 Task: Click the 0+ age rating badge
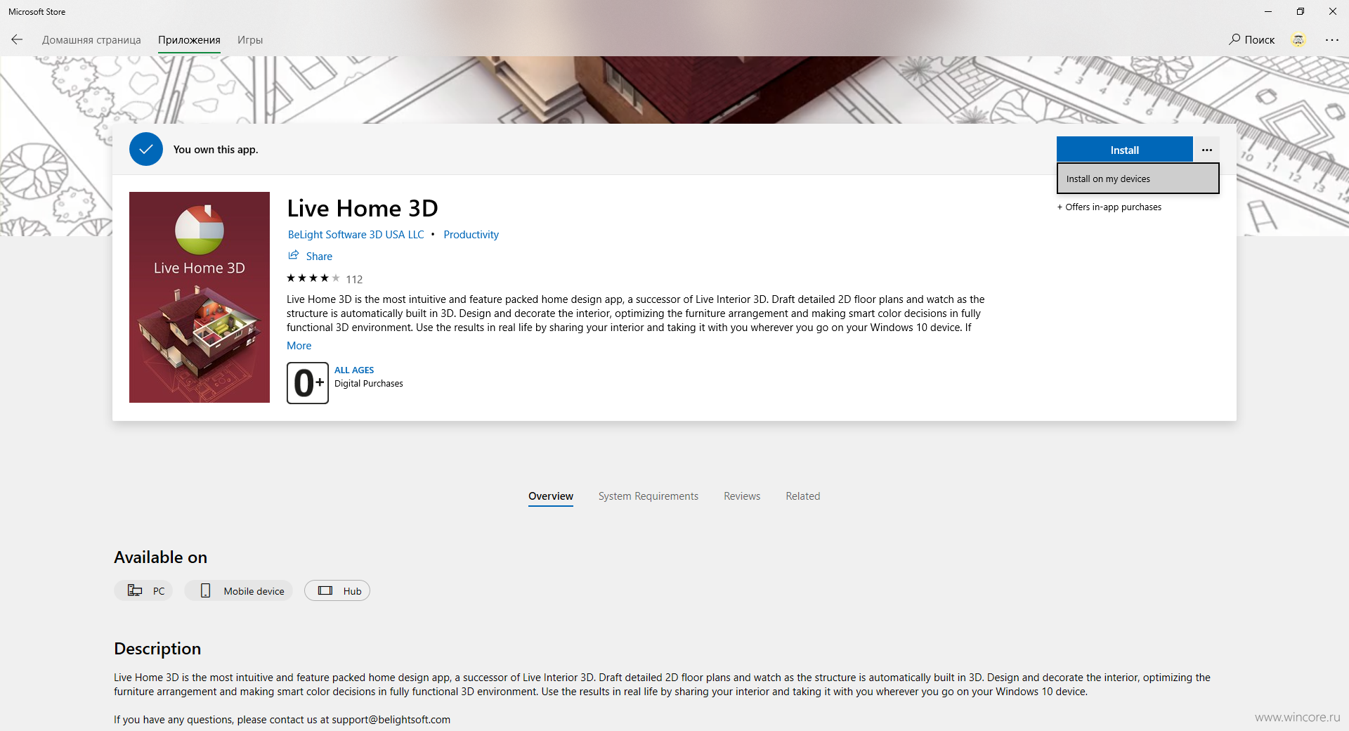point(308,383)
